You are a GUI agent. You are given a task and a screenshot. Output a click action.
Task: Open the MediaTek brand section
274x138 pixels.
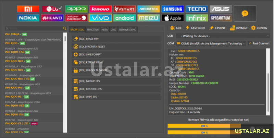click(149, 9)
